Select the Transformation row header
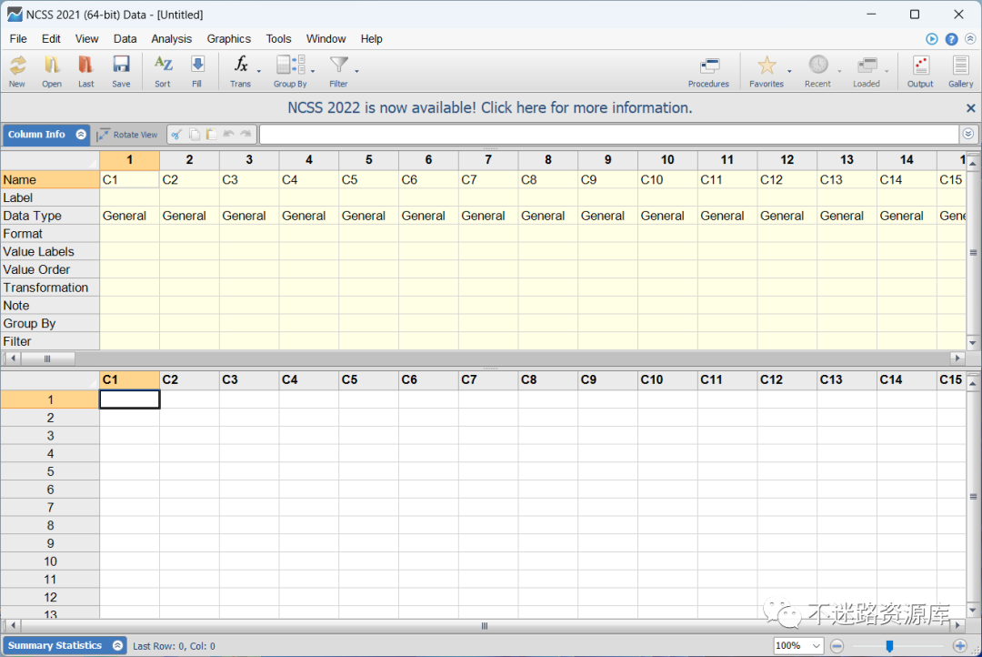The image size is (982, 657). pyautogui.click(x=50, y=288)
